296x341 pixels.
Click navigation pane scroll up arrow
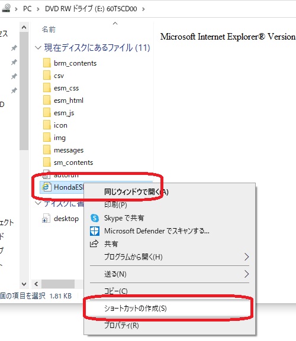[24, 27]
